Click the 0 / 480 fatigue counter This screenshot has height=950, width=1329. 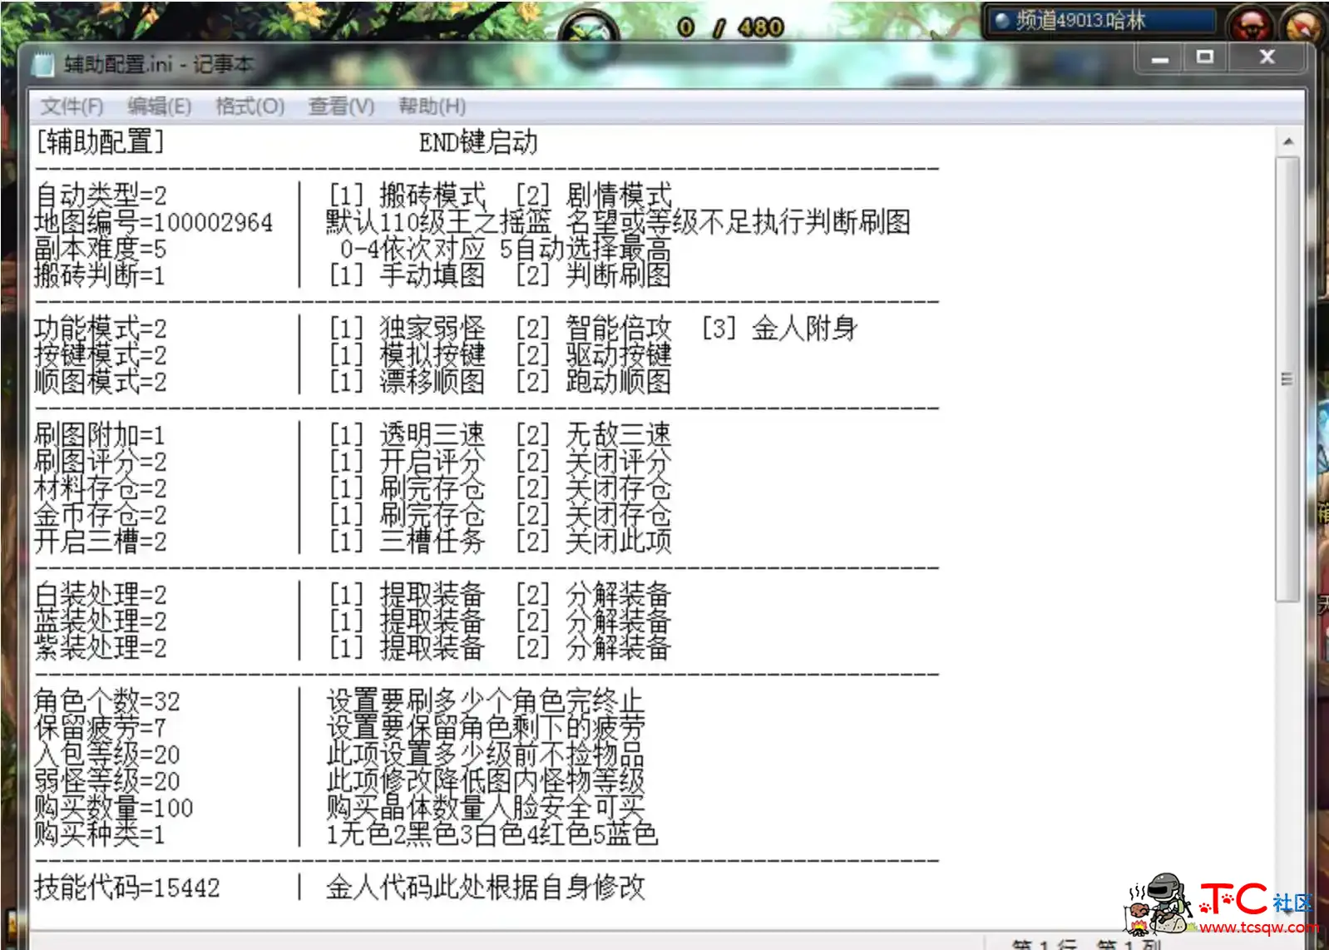coord(731,27)
